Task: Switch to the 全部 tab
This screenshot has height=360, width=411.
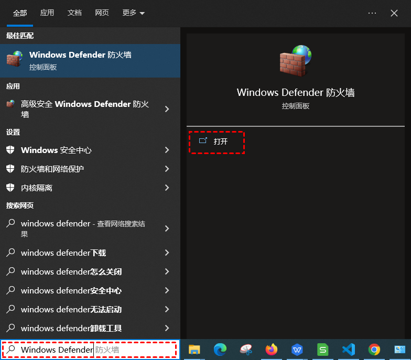Action: coord(20,13)
